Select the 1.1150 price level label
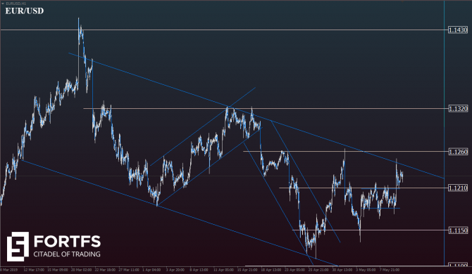The image size is (472, 274). click(457, 230)
